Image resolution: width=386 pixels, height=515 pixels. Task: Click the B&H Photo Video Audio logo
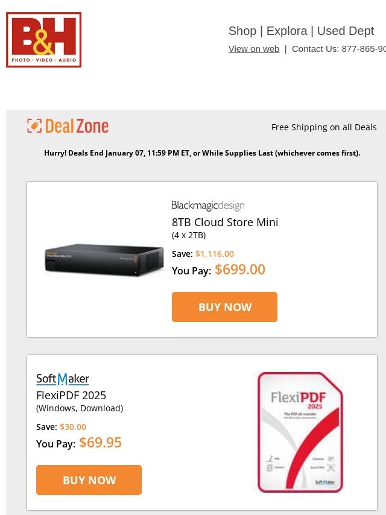pyautogui.click(x=44, y=40)
